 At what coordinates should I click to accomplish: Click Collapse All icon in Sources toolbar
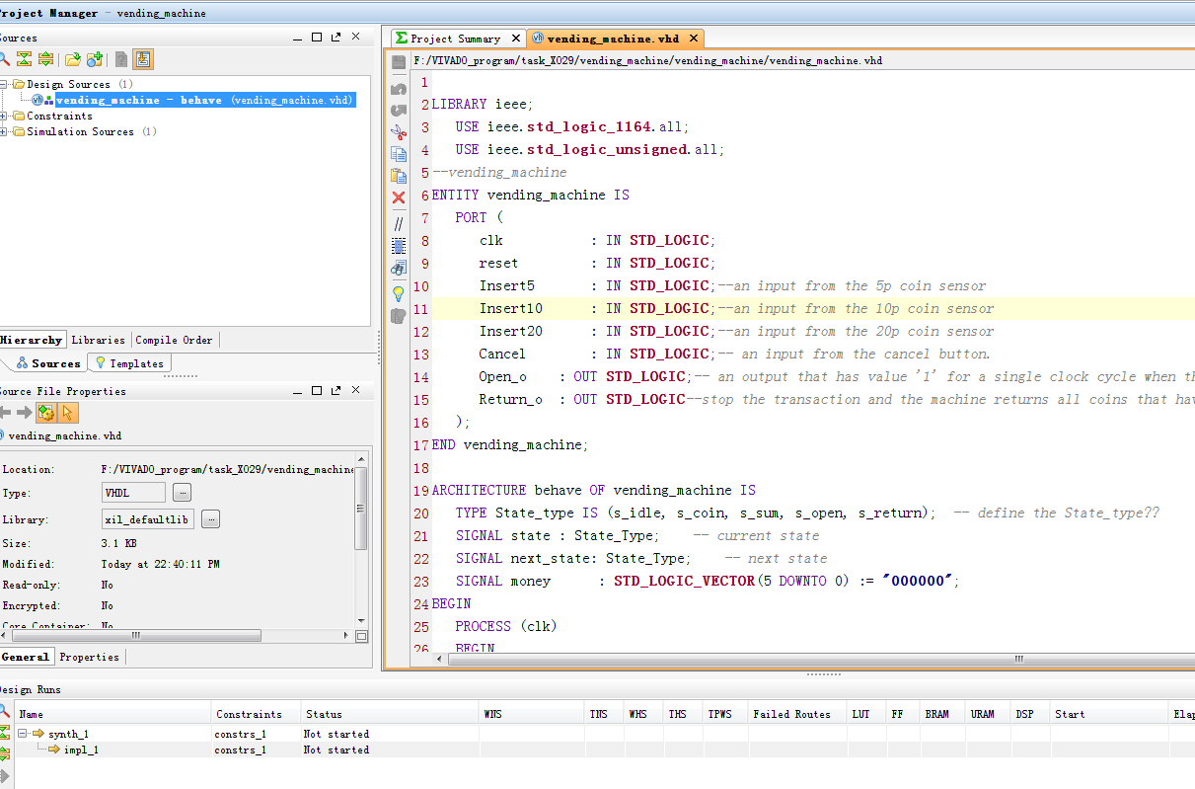[25, 60]
